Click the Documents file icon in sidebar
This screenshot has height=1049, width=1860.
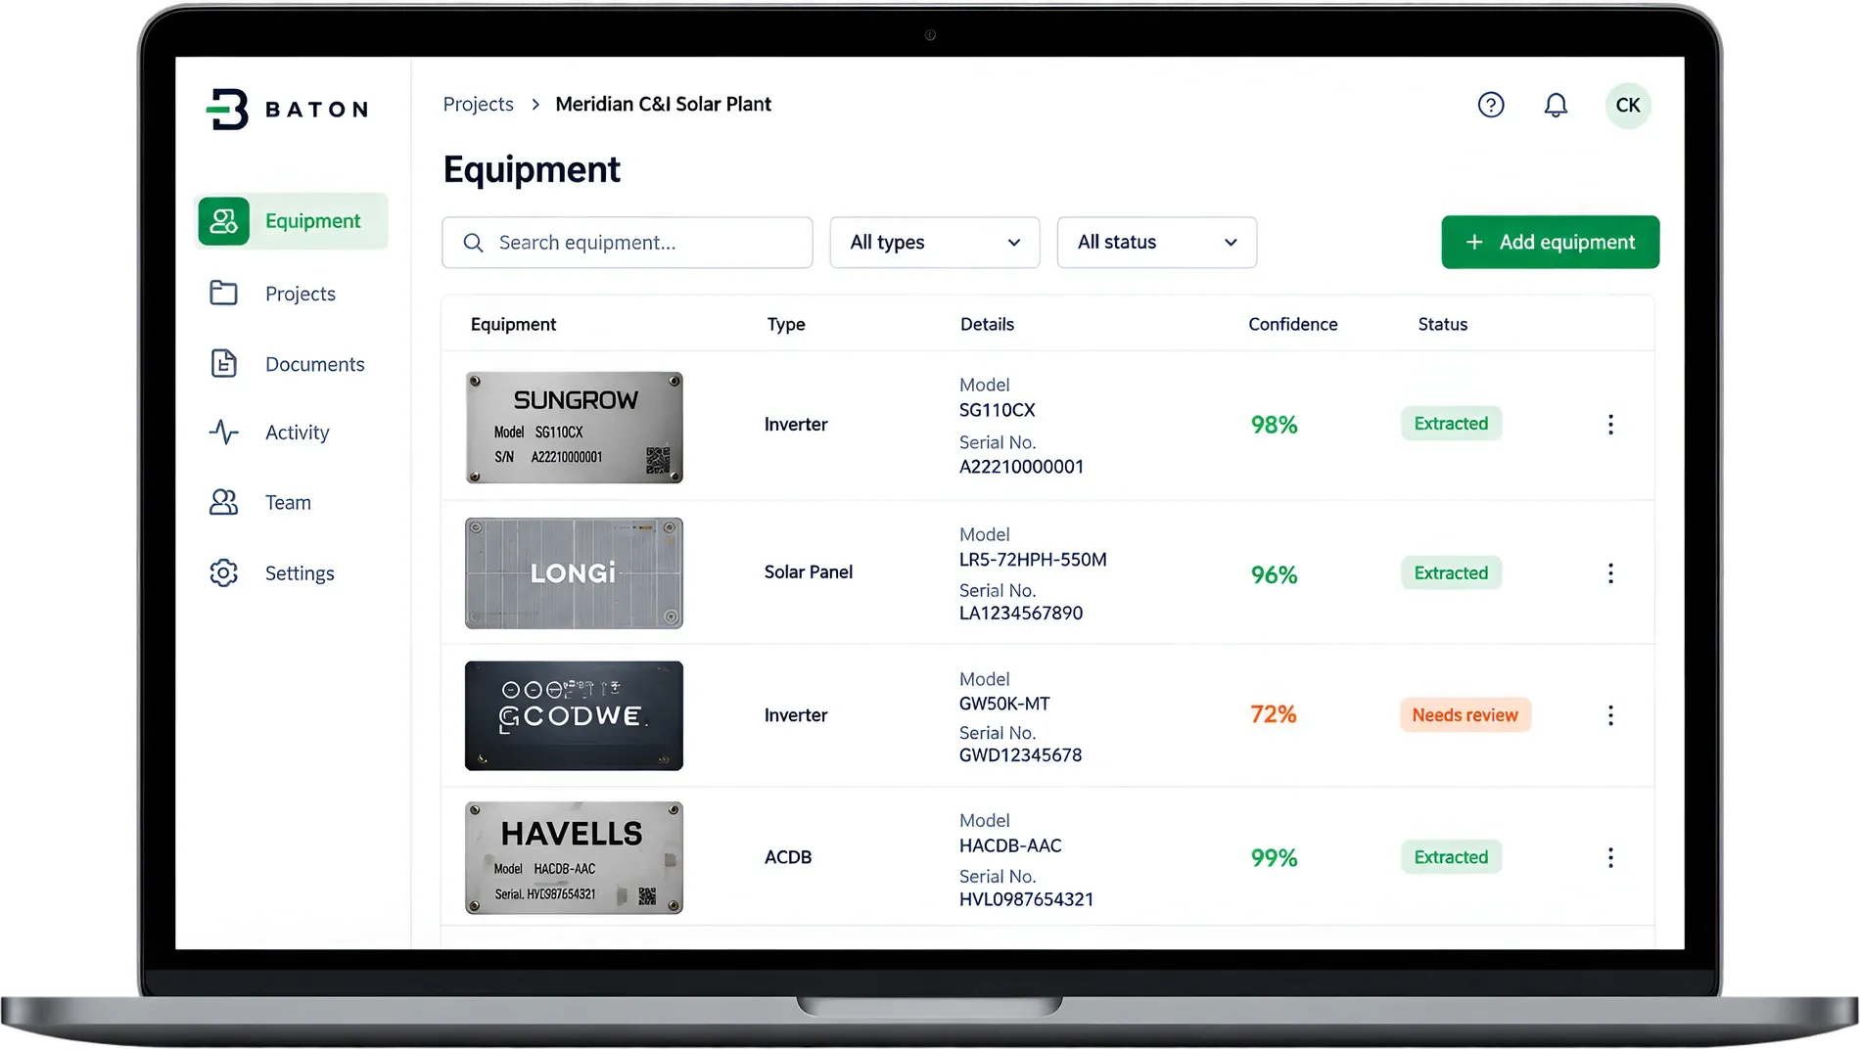223,363
